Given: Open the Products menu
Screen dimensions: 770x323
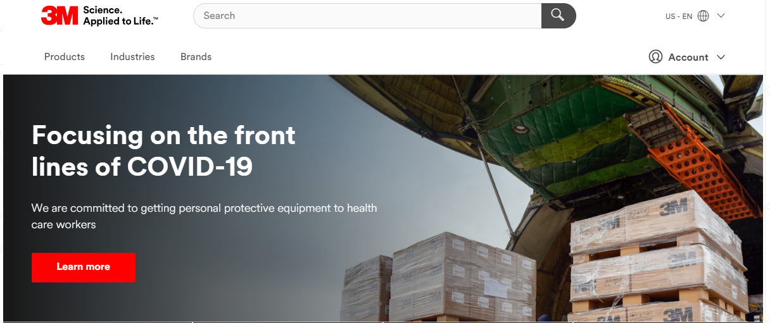Looking at the screenshot, I should point(65,57).
